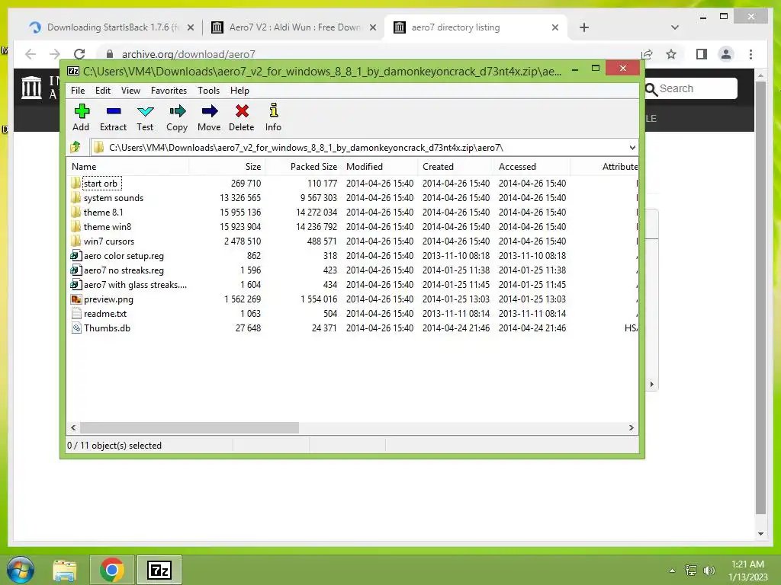
Task: Run Test on the archive
Action: (x=145, y=117)
